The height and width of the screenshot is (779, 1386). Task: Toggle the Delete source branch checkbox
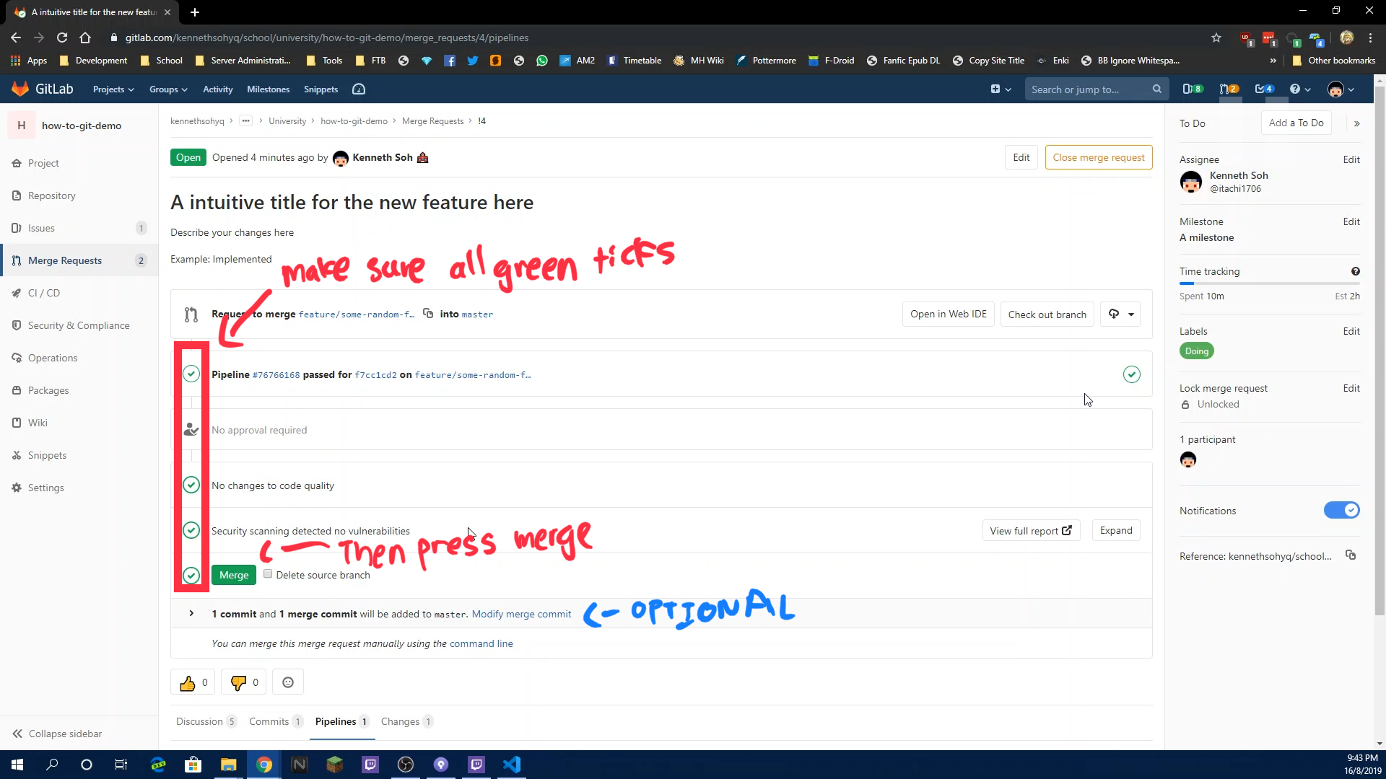point(268,573)
